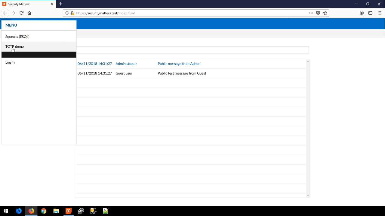
Task: Save page to Pocket
Action: 318,13
